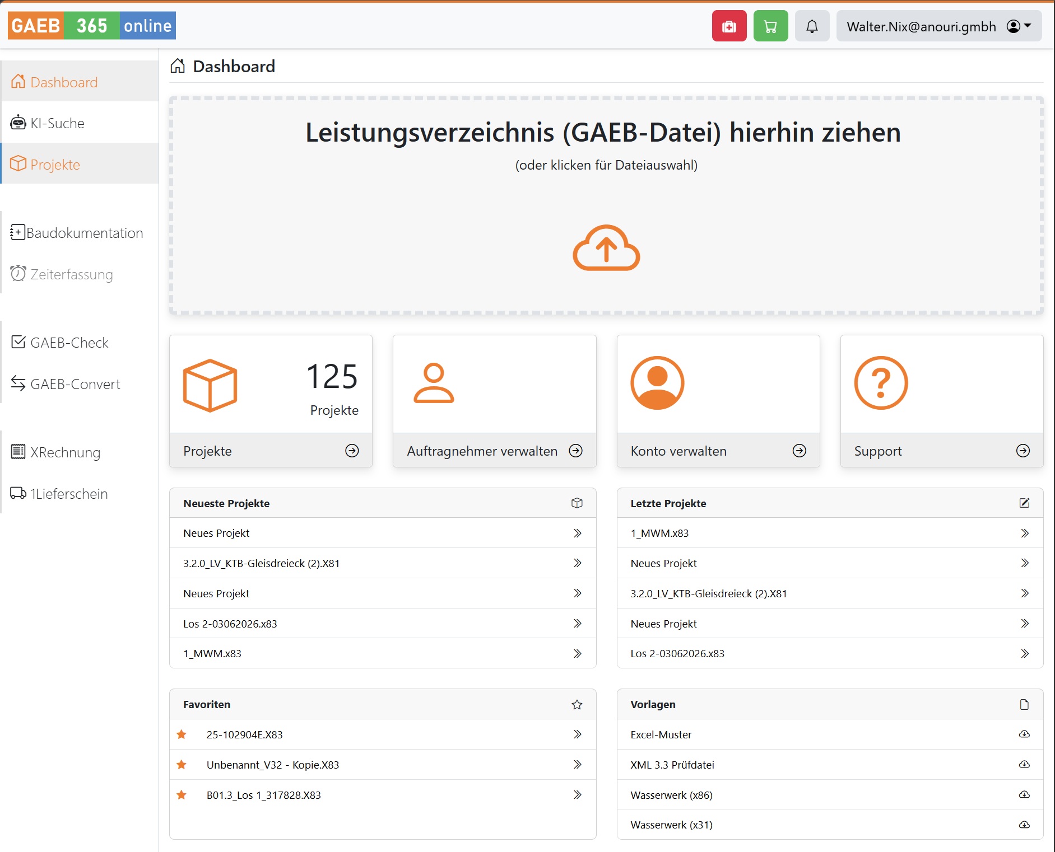Toggle favorite star for 25-102904E.X83
1055x852 pixels.
coord(182,734)
